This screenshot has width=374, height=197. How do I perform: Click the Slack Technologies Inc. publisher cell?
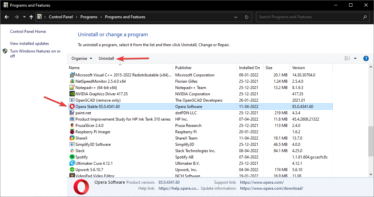pos(195,150)
